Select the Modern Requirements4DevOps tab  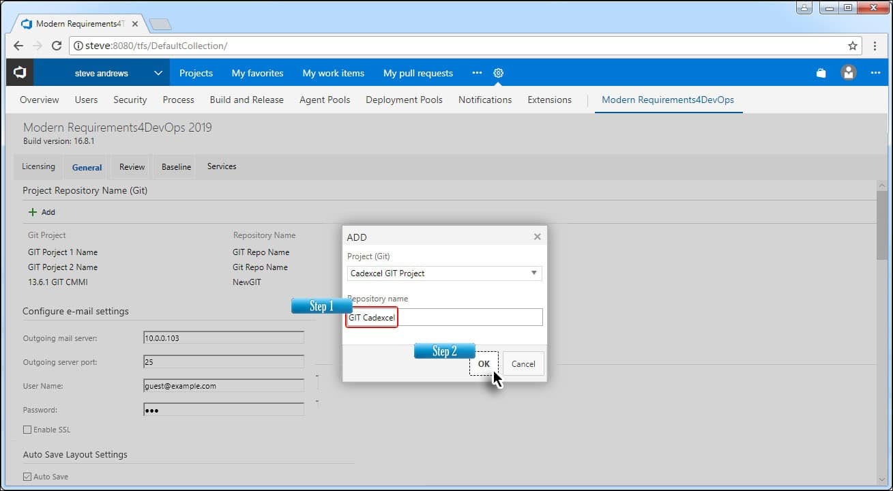[668, 100]
